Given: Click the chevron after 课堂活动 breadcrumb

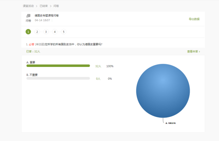Looking at the screenshot, I should point(37,6).
